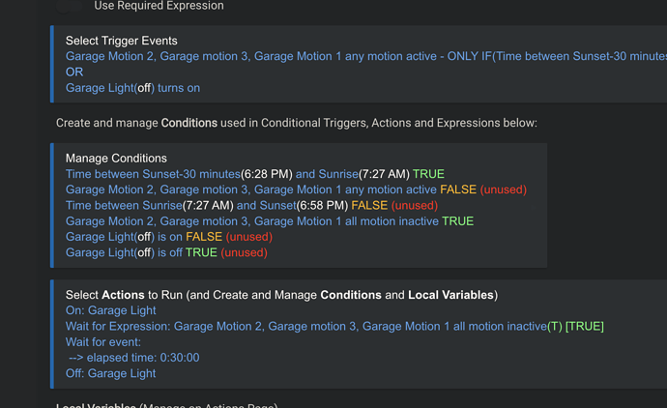Click the elapsed time 0:30:00 line
The image size is (667, 408).
point(134,358)
